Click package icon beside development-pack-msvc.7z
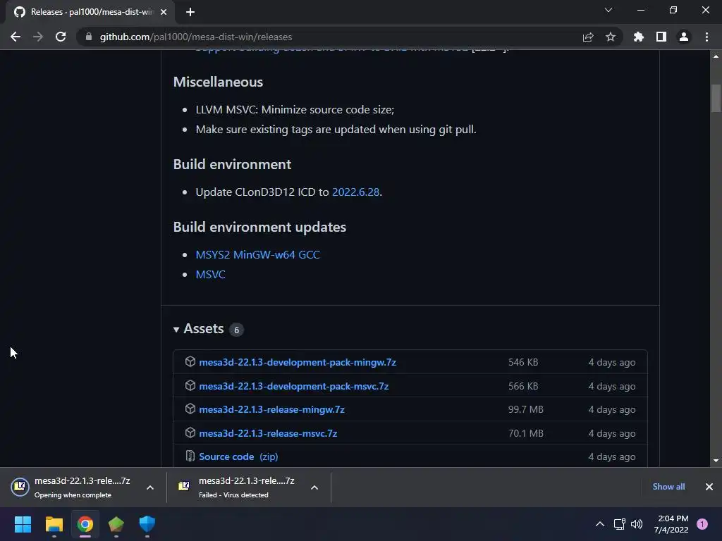Screen dimensions: 722x541 (x=190, y=385)
